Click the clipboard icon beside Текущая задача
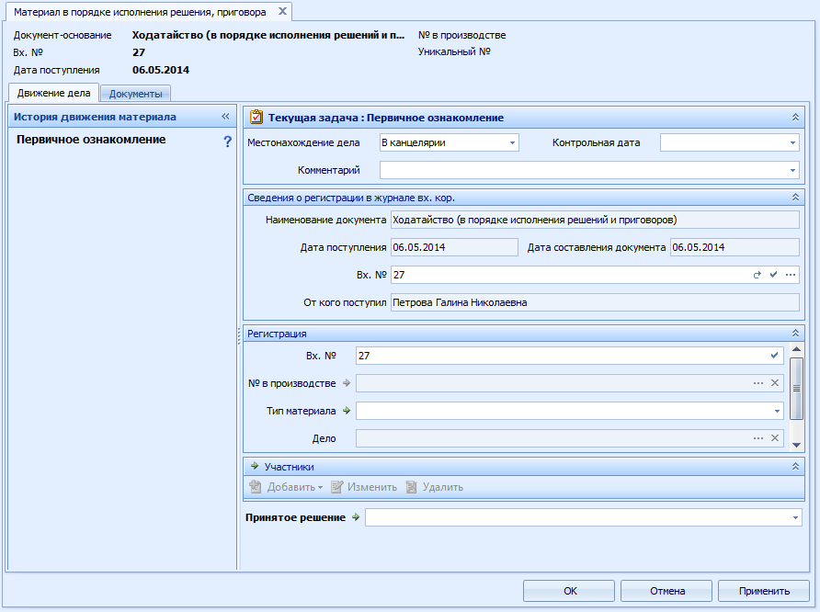Screen dimensions: 820x612 (x=256, y=117)
